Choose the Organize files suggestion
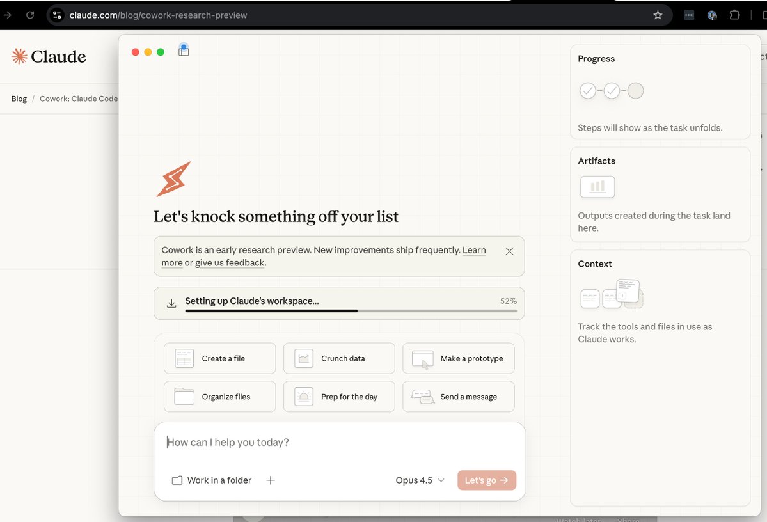The height and width of the screenshot is (522, 767). click(219, 396)
